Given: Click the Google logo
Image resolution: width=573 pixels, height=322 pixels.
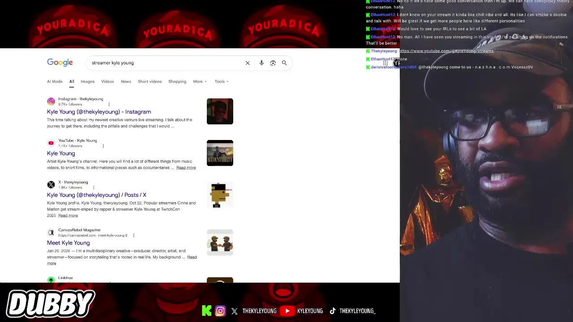Looking at the screenshot, I should 60,63.
